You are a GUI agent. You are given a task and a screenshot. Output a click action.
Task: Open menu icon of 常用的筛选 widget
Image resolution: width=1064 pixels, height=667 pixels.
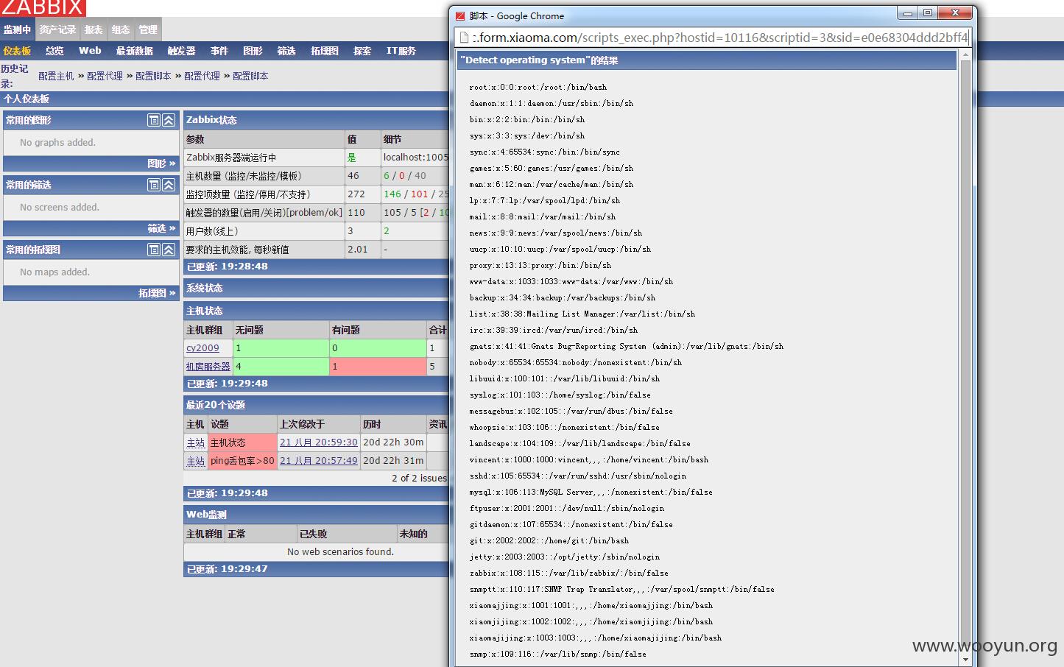point(153,185)
